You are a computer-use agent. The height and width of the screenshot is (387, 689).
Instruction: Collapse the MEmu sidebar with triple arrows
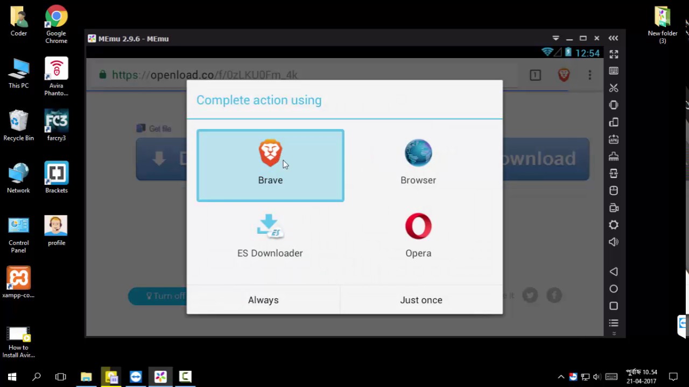613,38
